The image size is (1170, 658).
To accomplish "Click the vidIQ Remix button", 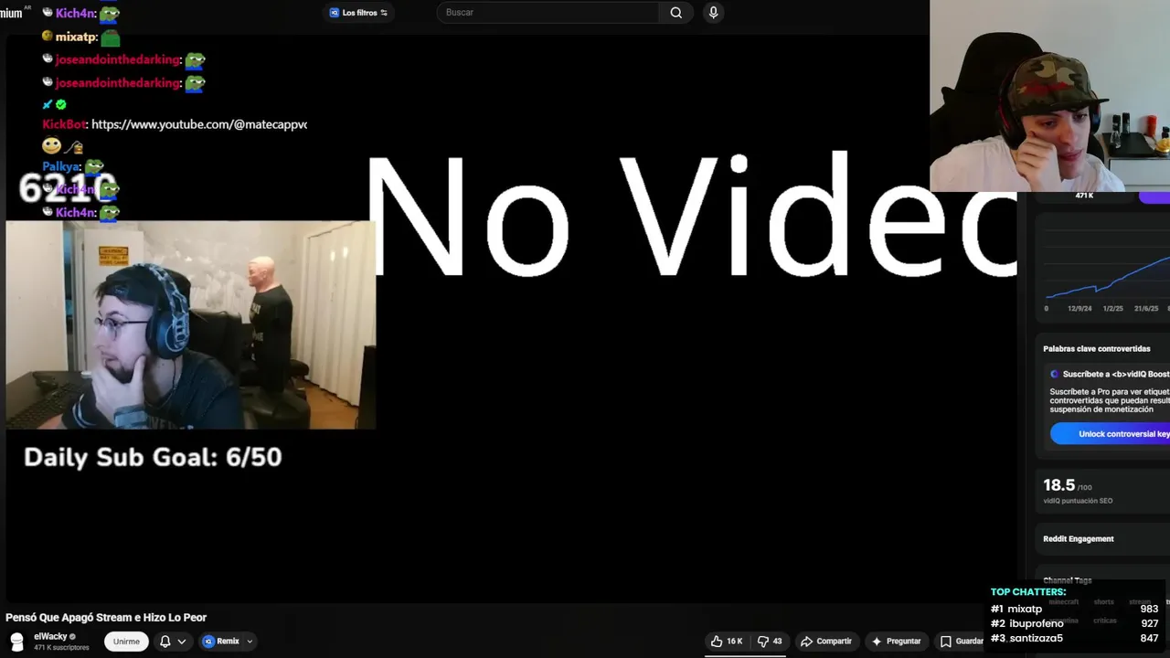I will click(221, 642).
